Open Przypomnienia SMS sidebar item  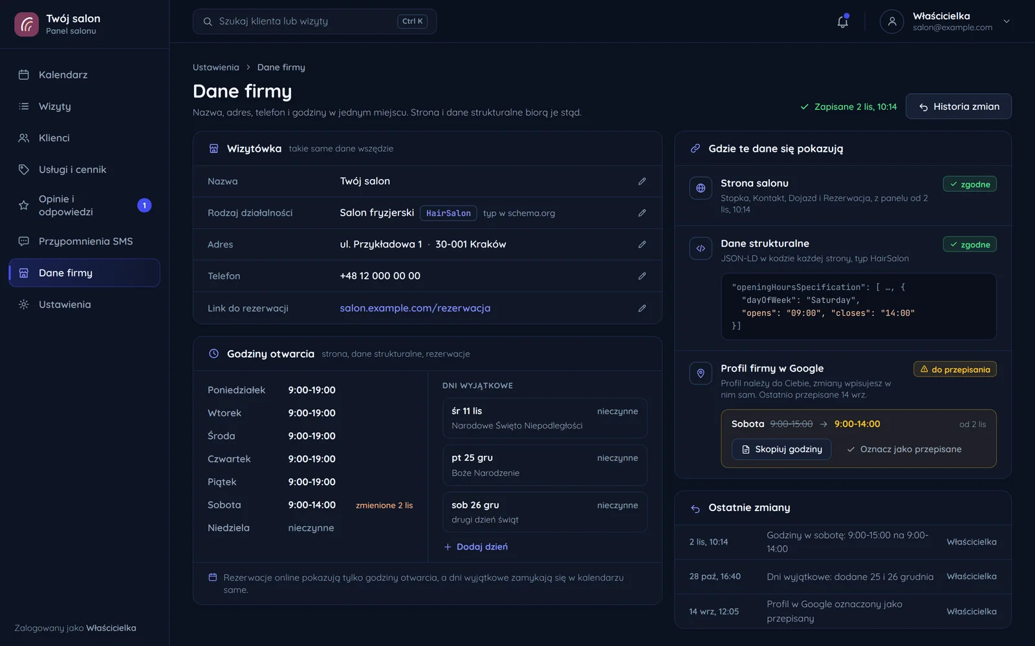84,242
